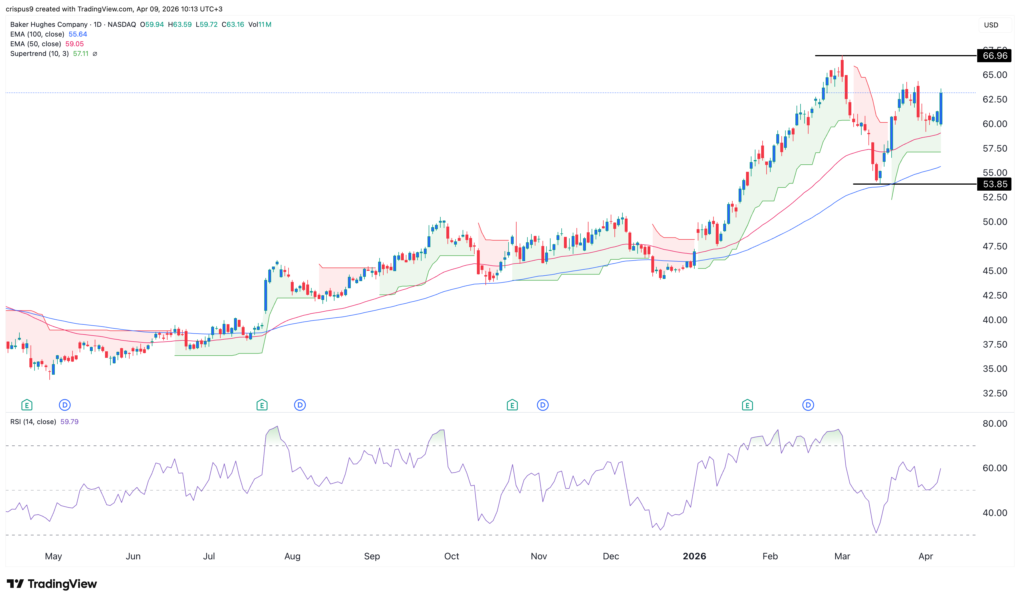Click the dividend marker near May

[x=65, y=405]
